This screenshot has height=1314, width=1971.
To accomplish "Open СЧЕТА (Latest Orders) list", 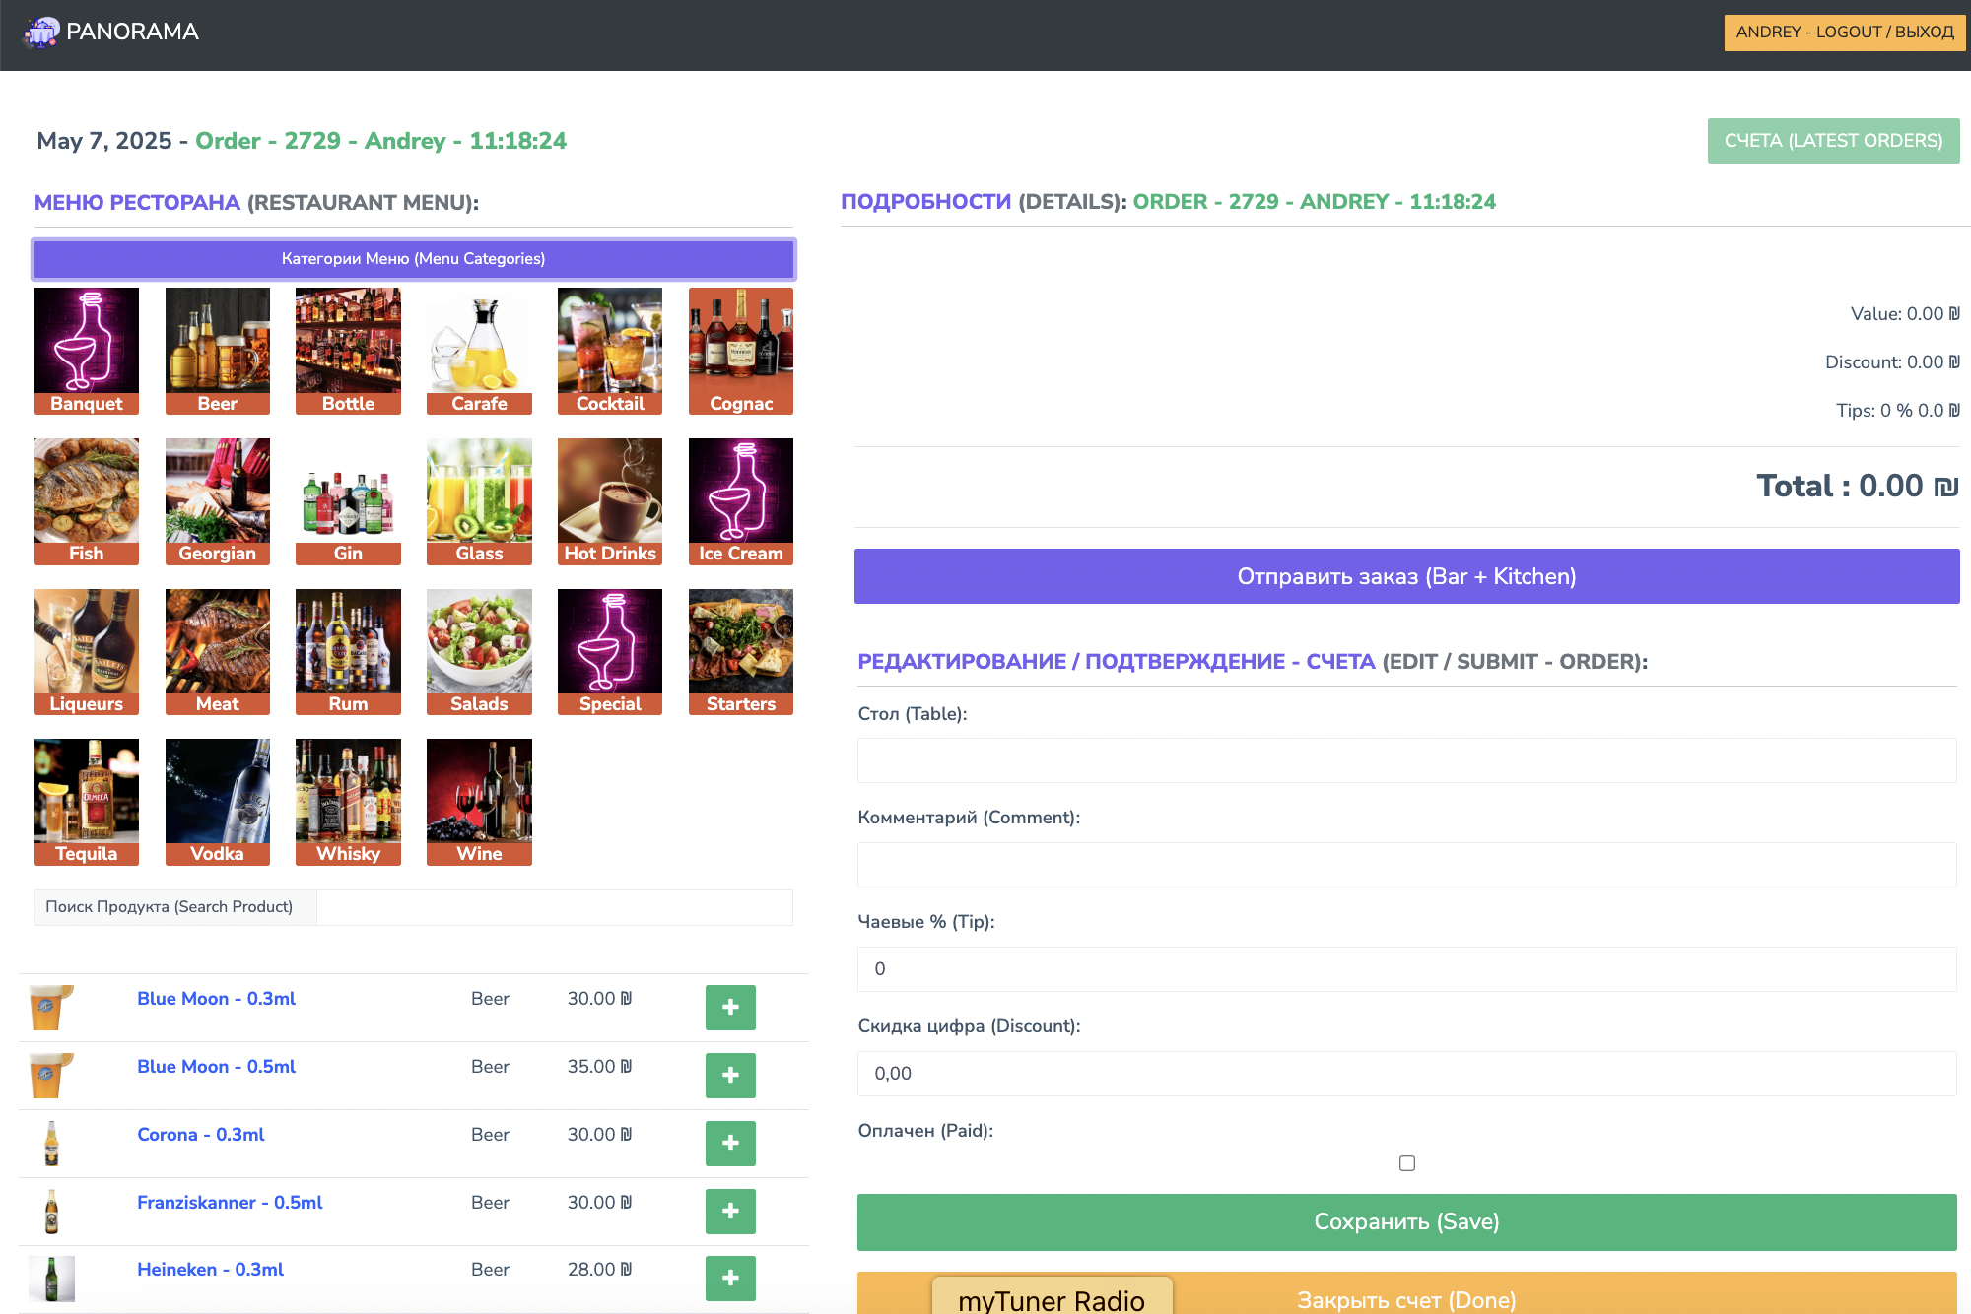I will coord(1832,141).
